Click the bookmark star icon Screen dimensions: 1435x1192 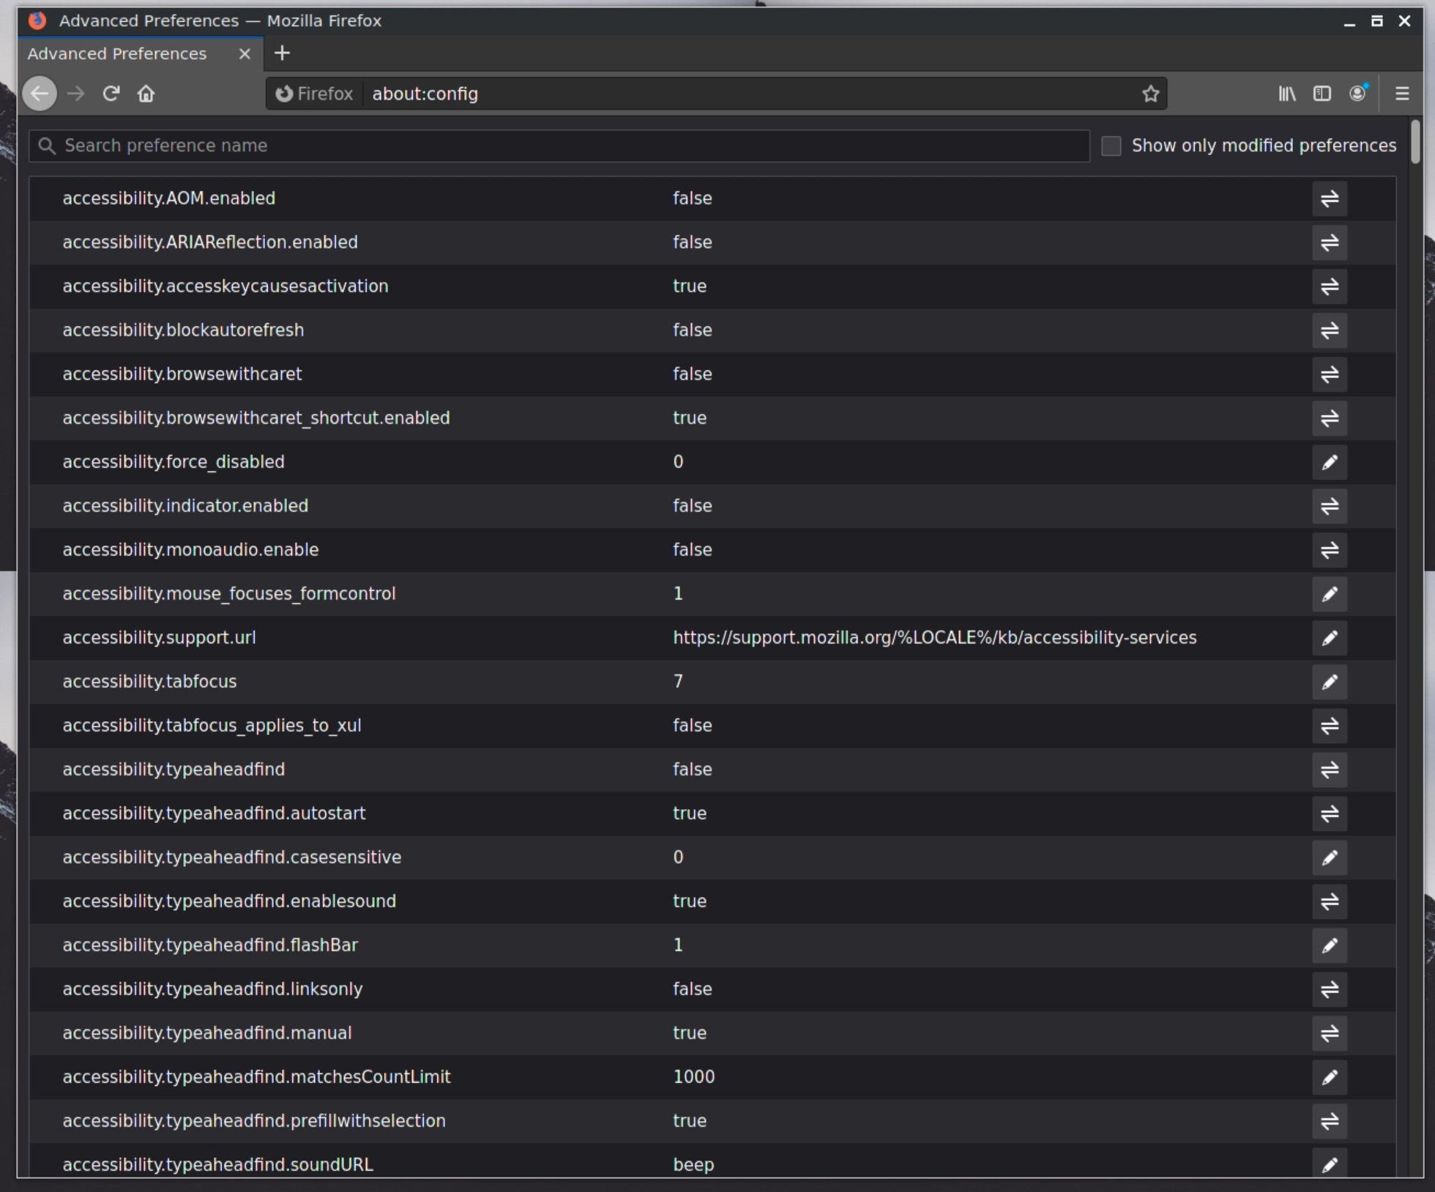1150,93
